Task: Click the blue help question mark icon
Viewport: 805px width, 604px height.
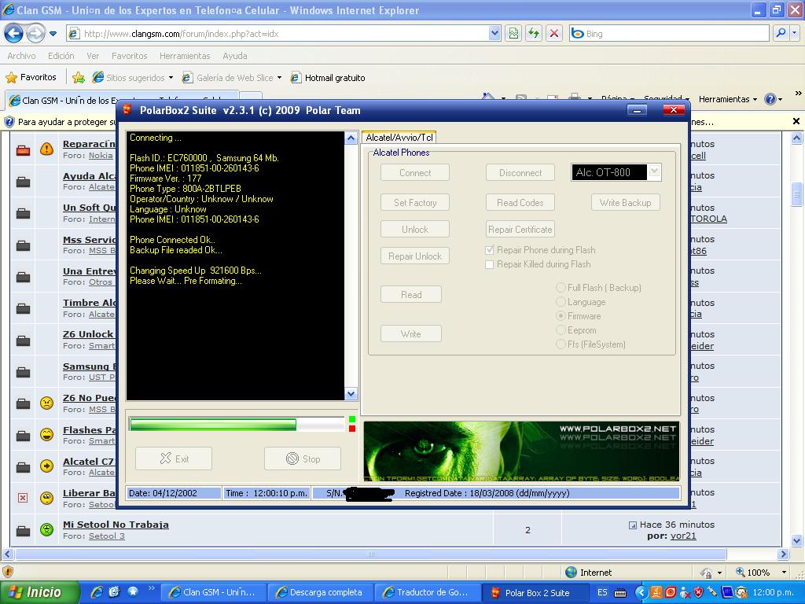Action: click(x=770, y=99)
